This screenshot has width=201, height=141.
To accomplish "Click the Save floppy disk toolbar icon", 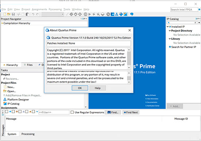I will pyautogui.click(x=13, y=14).
